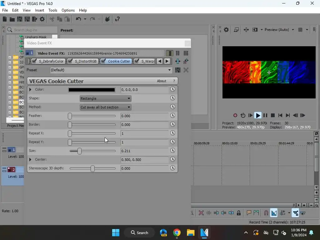The image size is (320, 240).
Task: Delete the Cookie Cutter preset
Action: point(186,70)
